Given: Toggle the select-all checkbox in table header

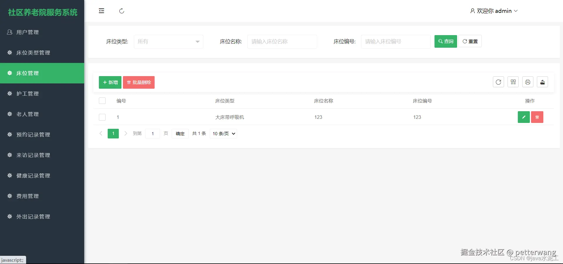Looking at the screenshot, I should click(x=102, y=100).
